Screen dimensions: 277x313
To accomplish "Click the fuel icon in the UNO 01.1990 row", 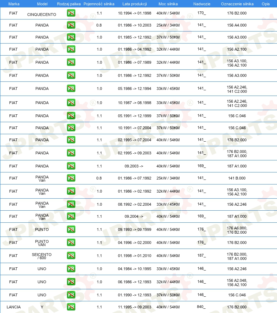I will tap(71, 295).
